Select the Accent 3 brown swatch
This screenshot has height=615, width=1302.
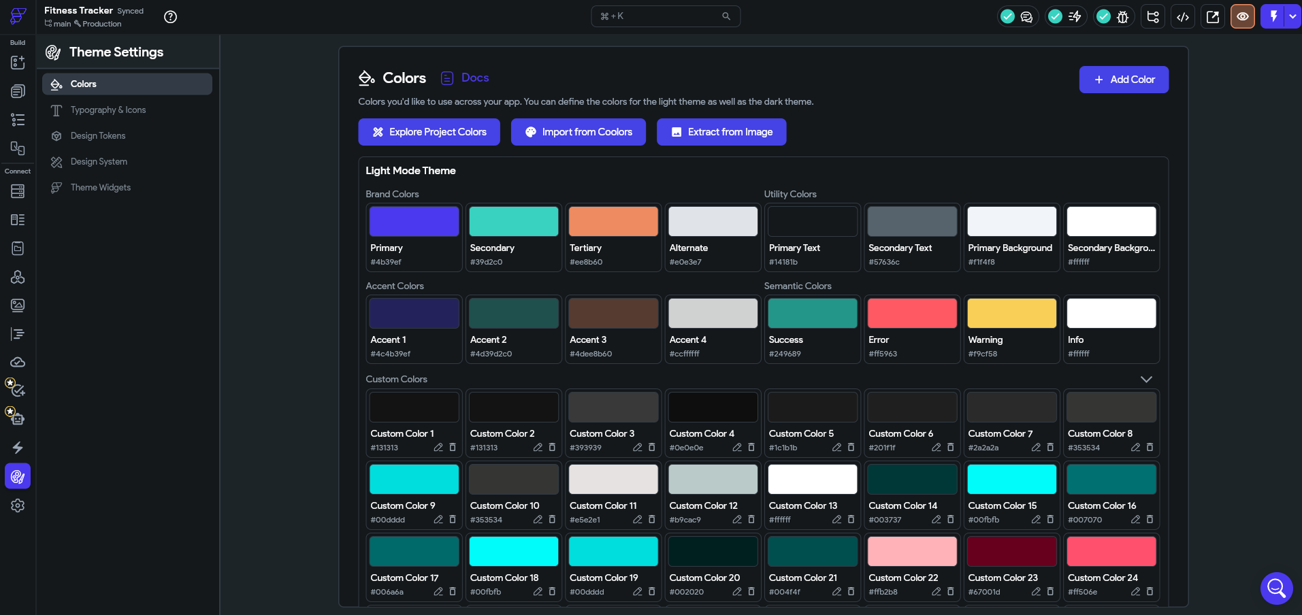pyautogui.click(x=613, y=314)
